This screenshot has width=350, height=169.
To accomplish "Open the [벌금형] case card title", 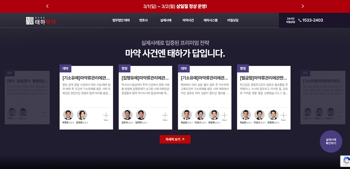I will click(264, 78).
